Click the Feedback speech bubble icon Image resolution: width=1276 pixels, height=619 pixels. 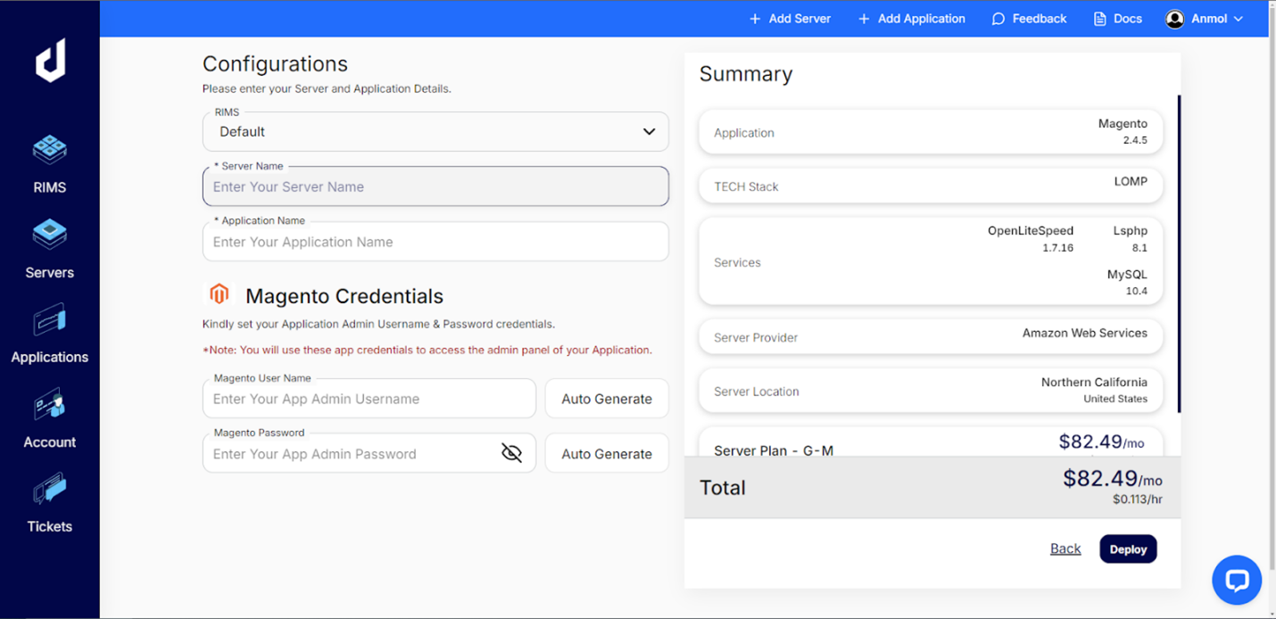(998, 19)
